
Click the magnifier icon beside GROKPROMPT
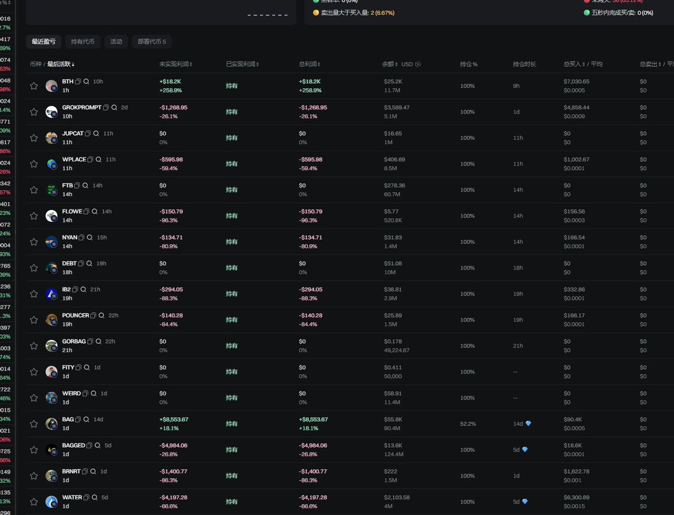(114, 107)
